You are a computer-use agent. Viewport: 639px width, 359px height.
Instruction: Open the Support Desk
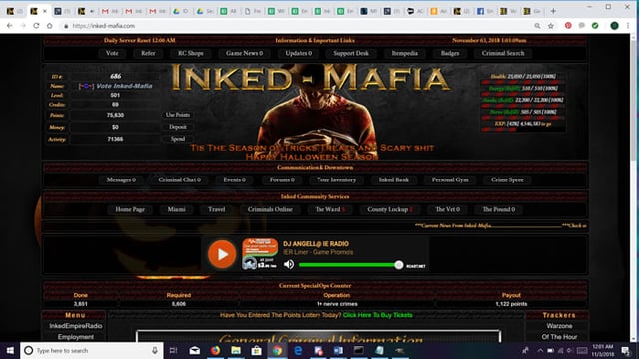tap(351, 53)
